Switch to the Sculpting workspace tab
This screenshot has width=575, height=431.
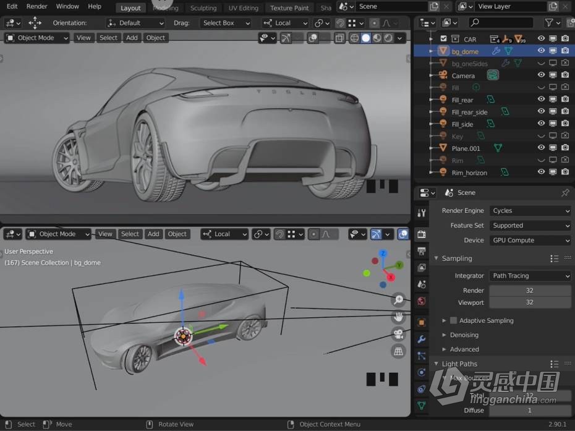pos(203,7)
